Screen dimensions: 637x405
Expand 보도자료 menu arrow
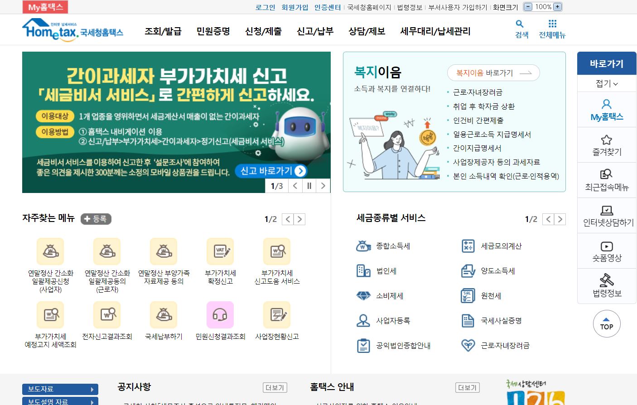pyautogui.click(x=92, y=389)
